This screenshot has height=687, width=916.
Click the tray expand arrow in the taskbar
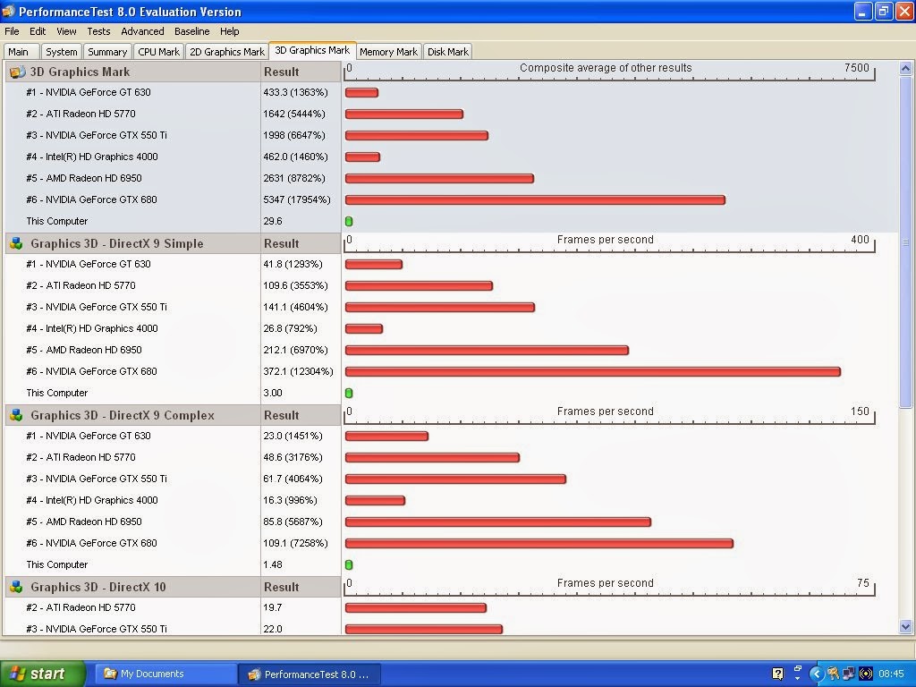pos(816,674)
